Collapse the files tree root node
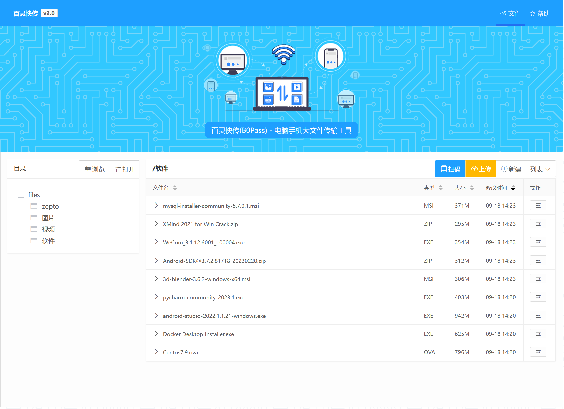 point(21,195)
